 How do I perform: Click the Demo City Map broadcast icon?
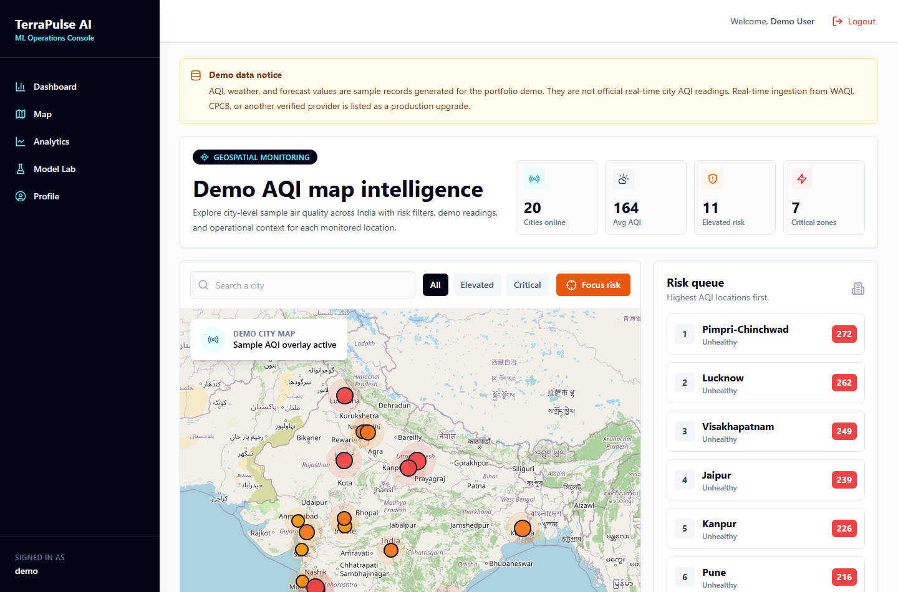click(x=213, y=340)
